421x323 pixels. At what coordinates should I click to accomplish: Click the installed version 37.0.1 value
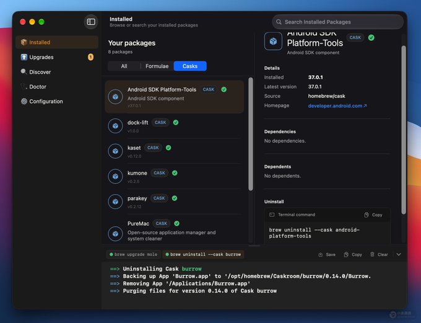click(316, 77)
